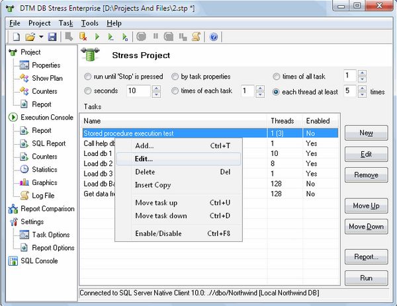Click the Move Down button
This screenshot has width=397, height=306.
(x=366, y=227)
